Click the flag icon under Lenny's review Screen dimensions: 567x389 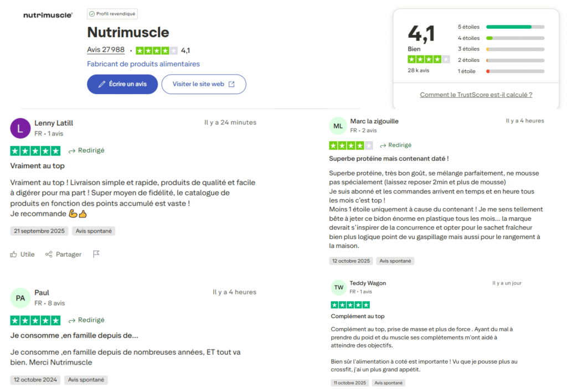point(96,254)
